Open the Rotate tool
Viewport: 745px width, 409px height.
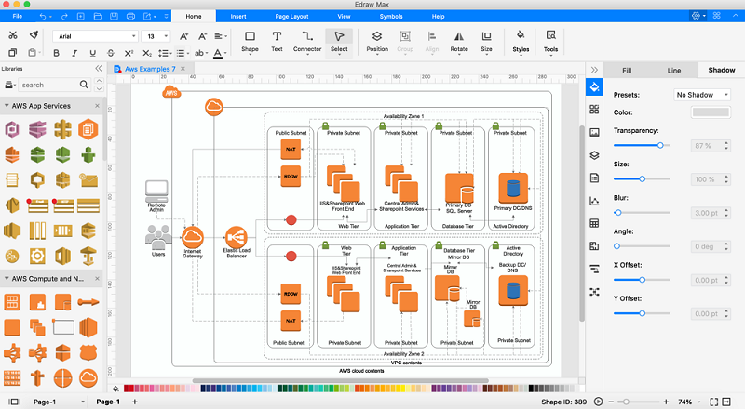(459, 41)
